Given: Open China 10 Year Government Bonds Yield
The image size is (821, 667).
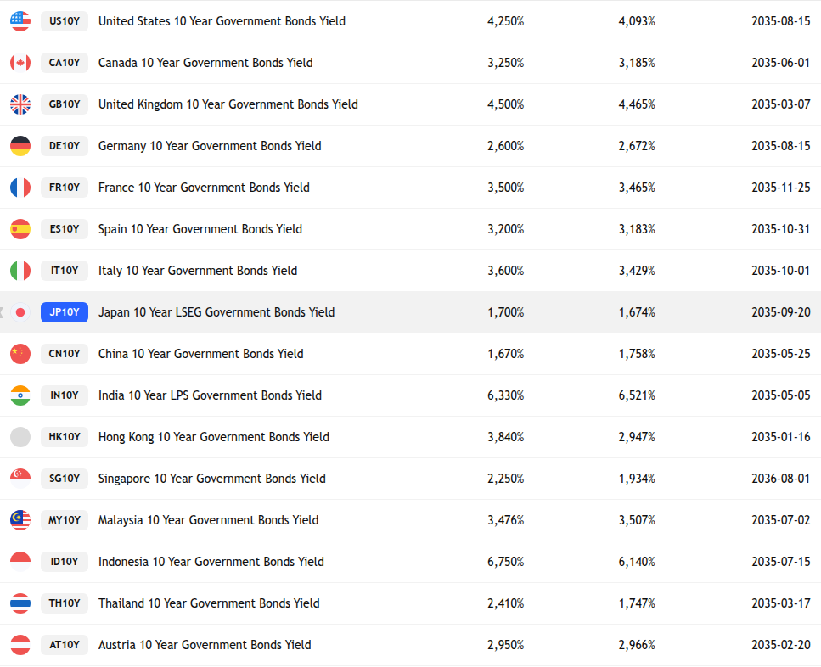Looking at the screenshot, I should coord(200,354).
